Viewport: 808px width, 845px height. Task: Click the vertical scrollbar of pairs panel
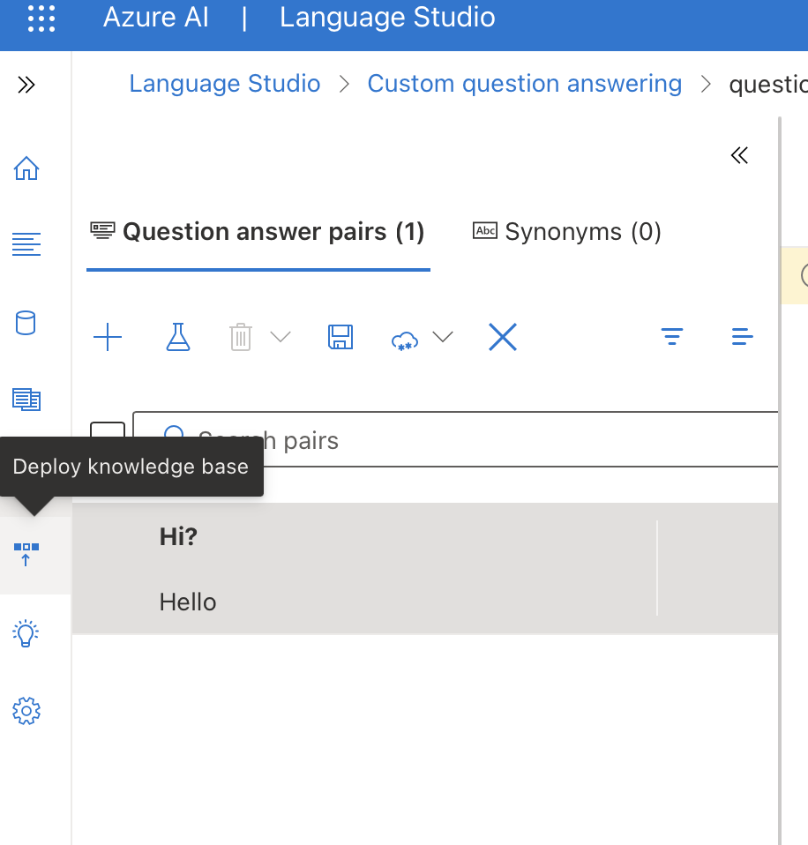(x=780, y=480)
